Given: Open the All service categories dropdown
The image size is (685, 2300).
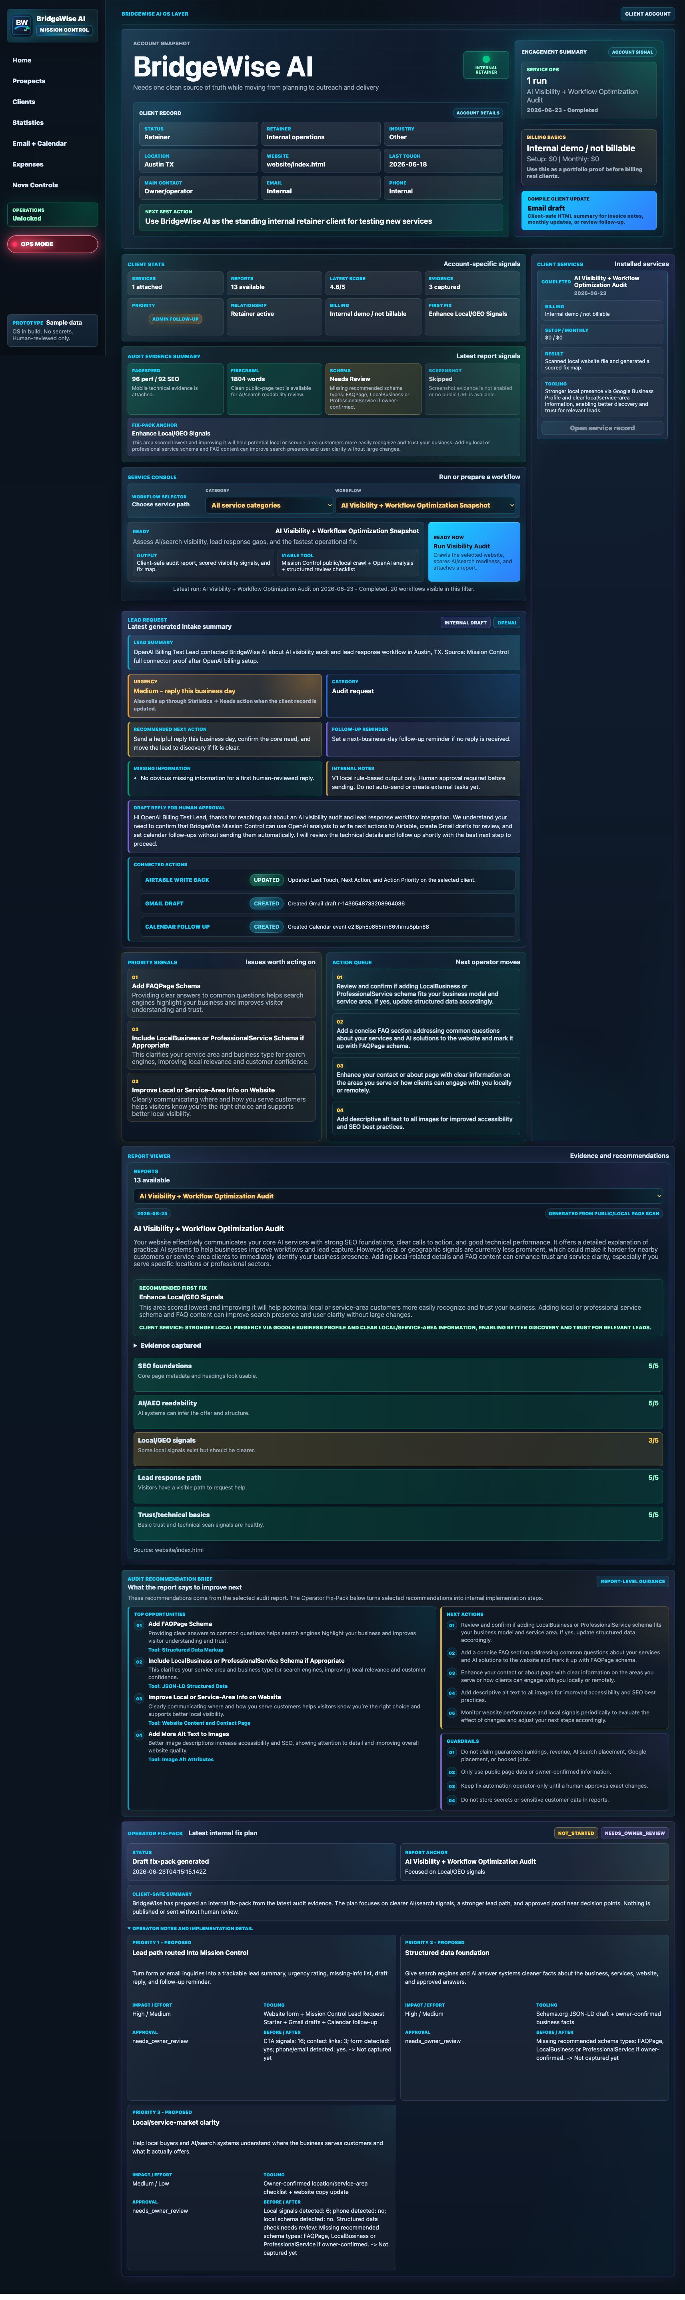Looking at the screenshot, I should [x=270, y=506].
